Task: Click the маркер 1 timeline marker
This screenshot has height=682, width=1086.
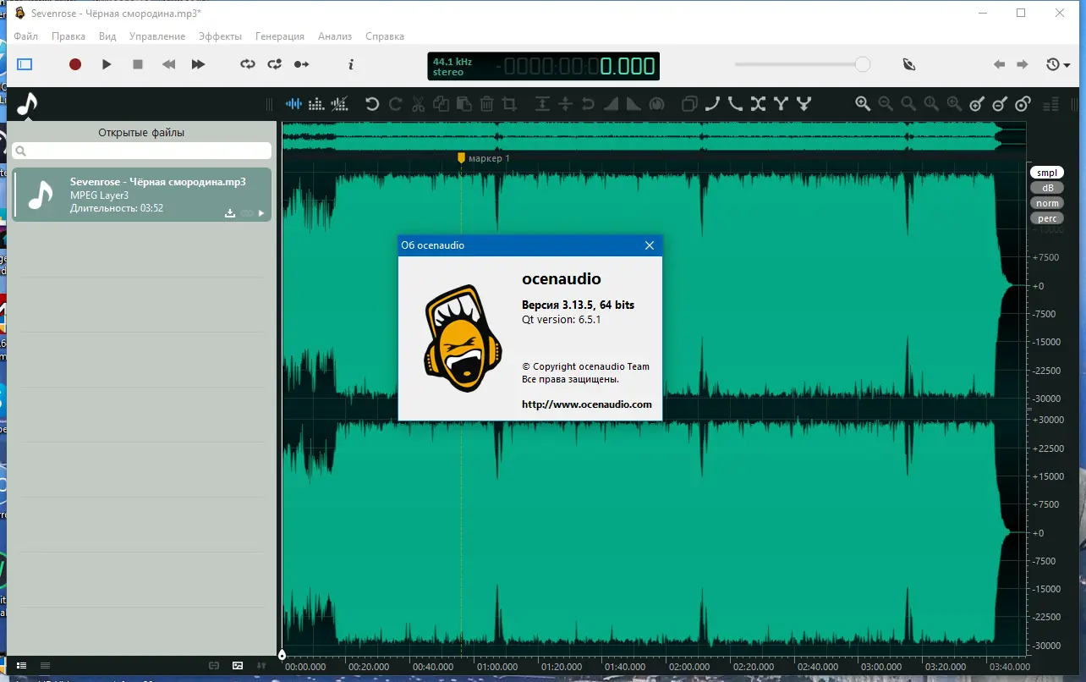Action: point(461,158)
